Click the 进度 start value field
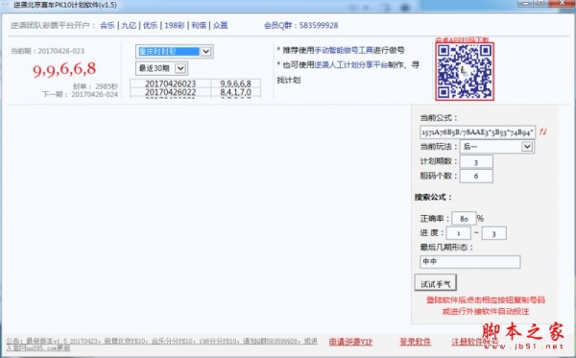 click(458, 233)
